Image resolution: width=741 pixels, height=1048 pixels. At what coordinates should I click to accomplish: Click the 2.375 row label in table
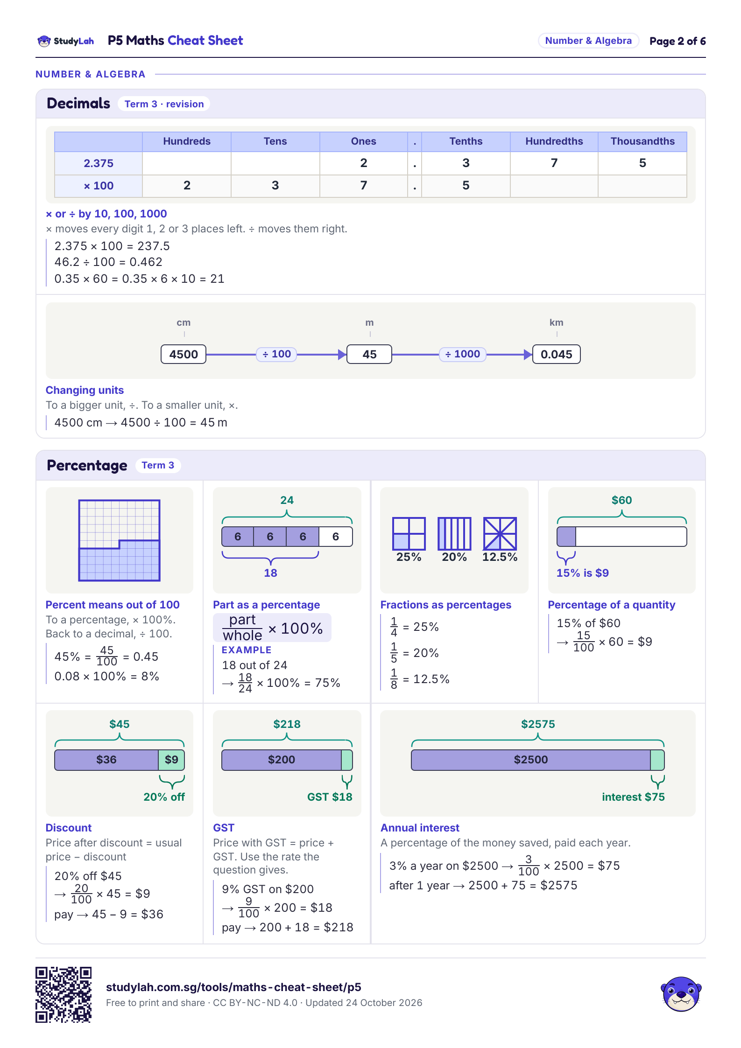99,163
